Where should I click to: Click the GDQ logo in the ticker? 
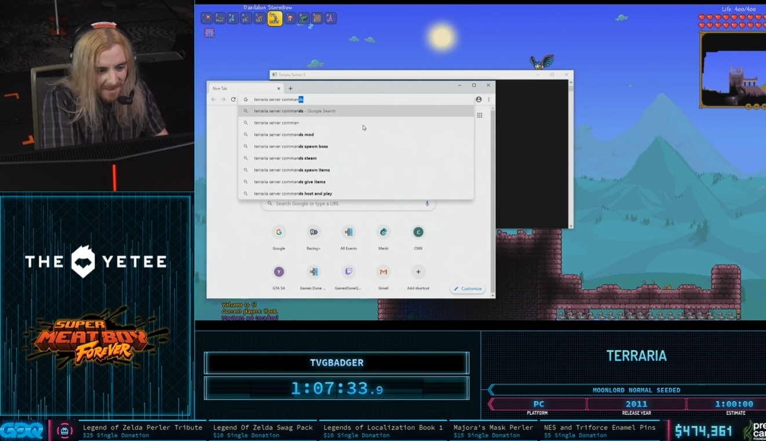coord(22,431)
